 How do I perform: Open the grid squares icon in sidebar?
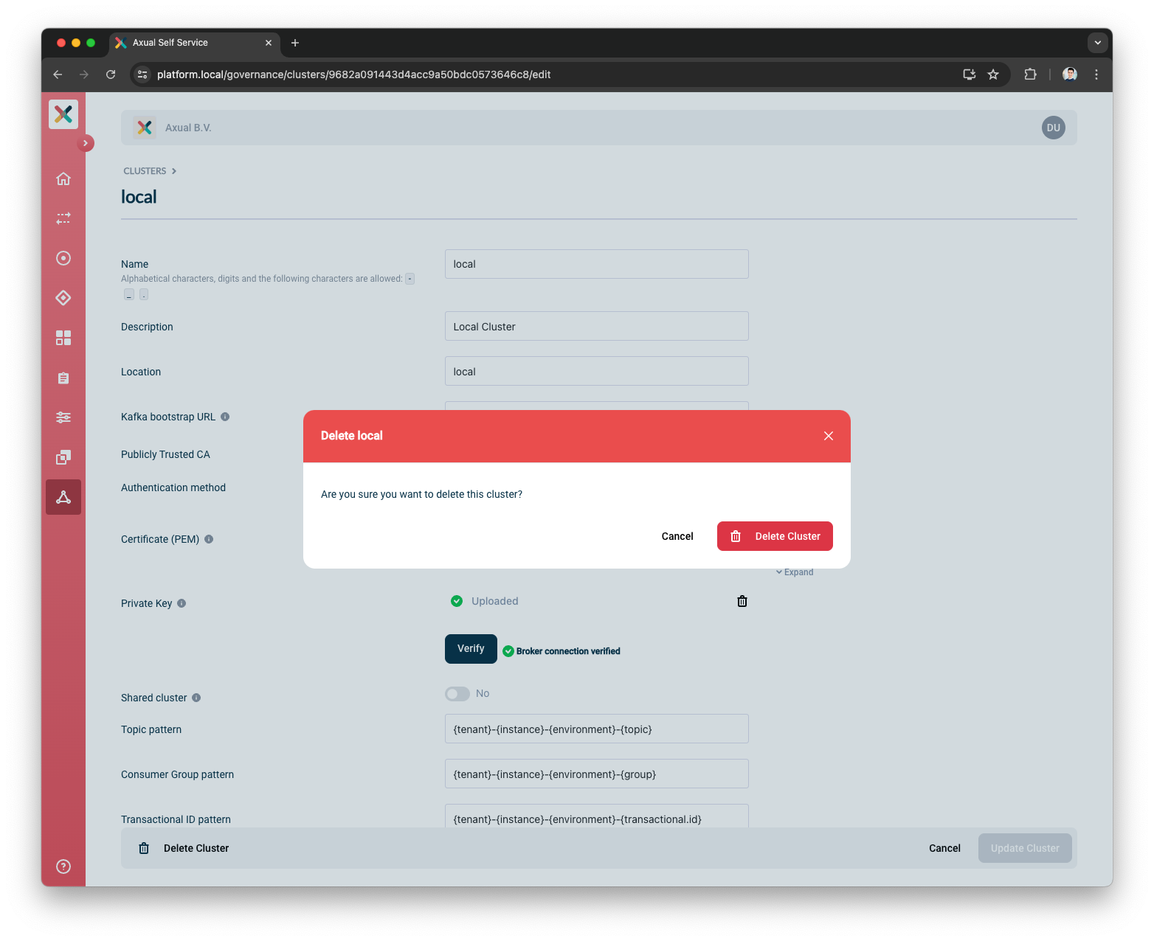tap(63, 338)
